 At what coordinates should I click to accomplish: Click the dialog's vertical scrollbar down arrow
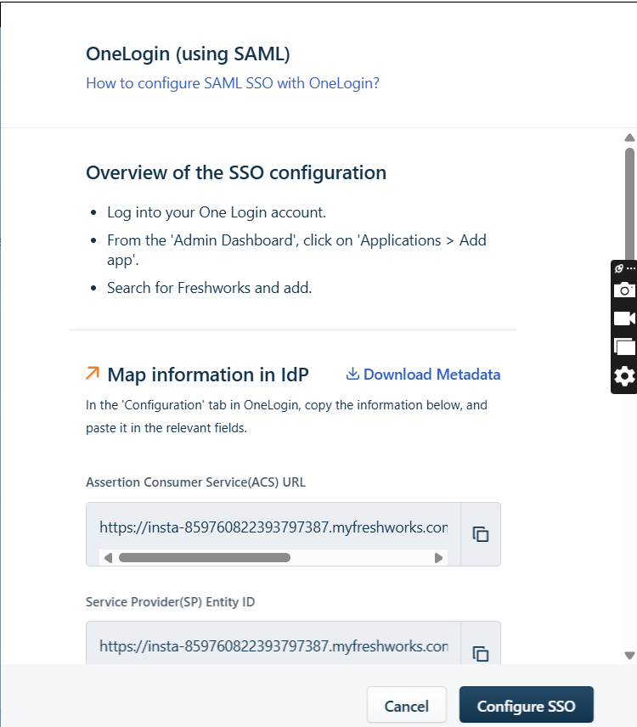tap(629, 655)
